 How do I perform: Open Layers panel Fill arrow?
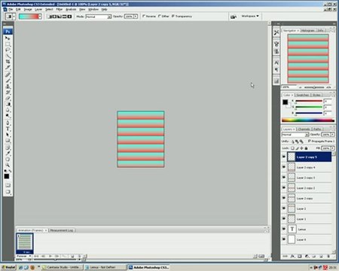[332, 148]
